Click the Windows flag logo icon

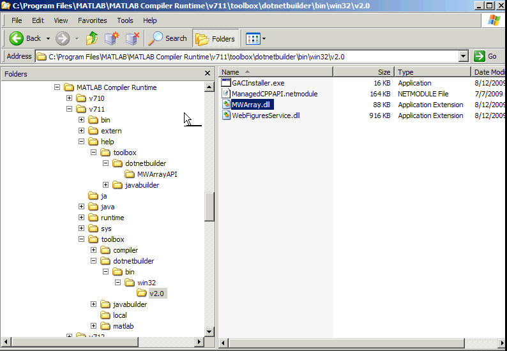494,20
